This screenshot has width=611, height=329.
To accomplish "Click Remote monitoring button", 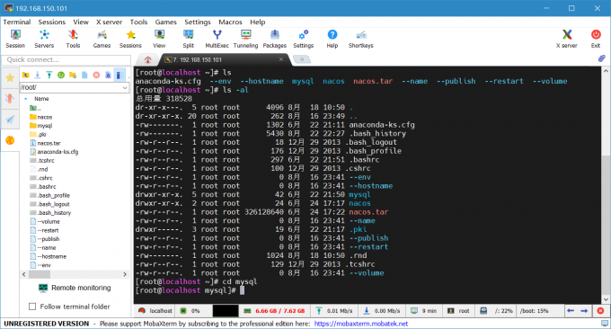I will coord(75,288).
